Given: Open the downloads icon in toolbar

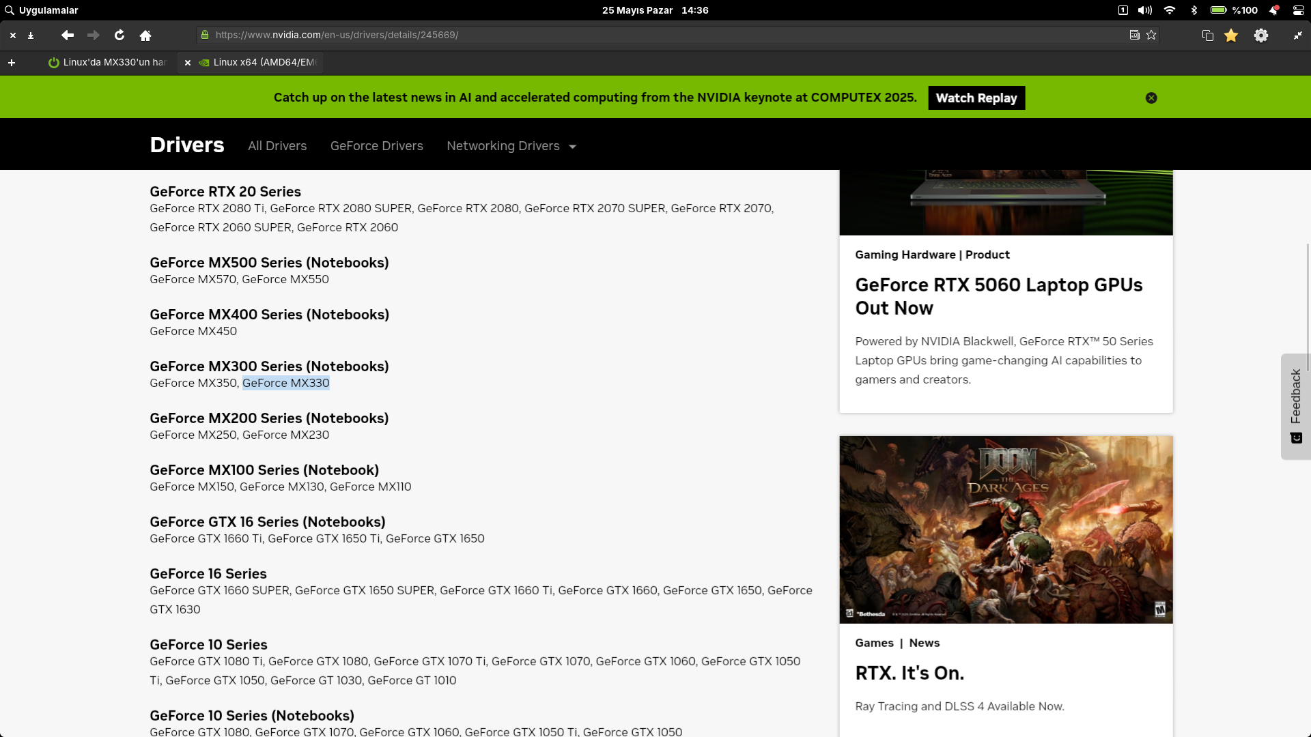Looking at the screenshot, I should pos(31,35).
